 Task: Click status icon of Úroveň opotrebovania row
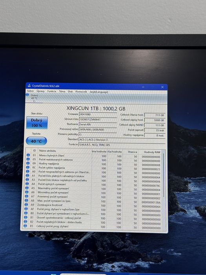(26, 217)
